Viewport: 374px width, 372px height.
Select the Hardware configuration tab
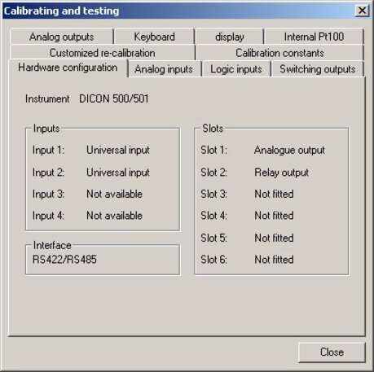[68, 68]
